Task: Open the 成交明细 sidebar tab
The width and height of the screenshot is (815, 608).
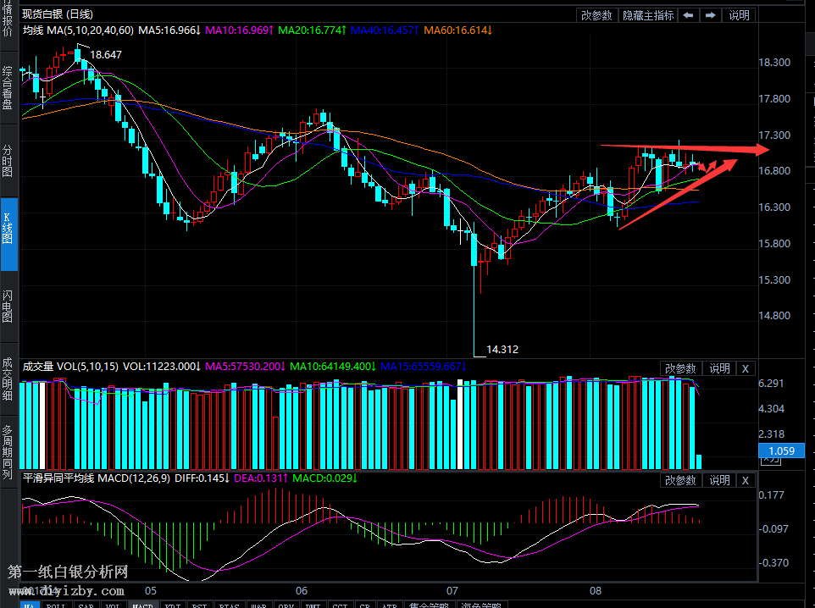Action: point(8,378)
